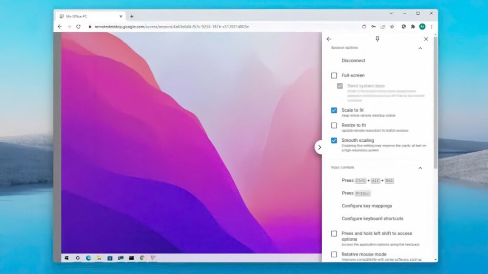The width and height of the screenshot is (488, 274).
Task: Click the side panel vertical scrollbar
Action: point(435,103)
